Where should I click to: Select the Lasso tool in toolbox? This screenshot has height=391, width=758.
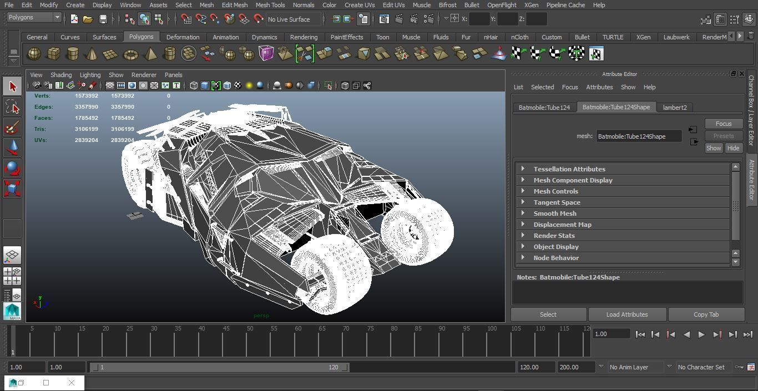pyautogui.click(x=12, y=106)
